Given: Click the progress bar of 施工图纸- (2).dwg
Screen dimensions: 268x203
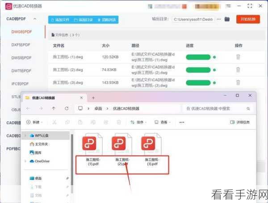Looking at the screenshot, I should (198, 70).
